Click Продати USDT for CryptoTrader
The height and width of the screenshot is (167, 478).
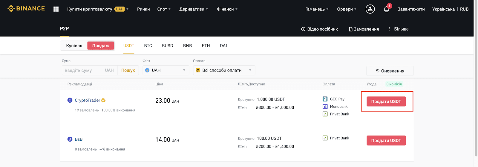(386, 101)
